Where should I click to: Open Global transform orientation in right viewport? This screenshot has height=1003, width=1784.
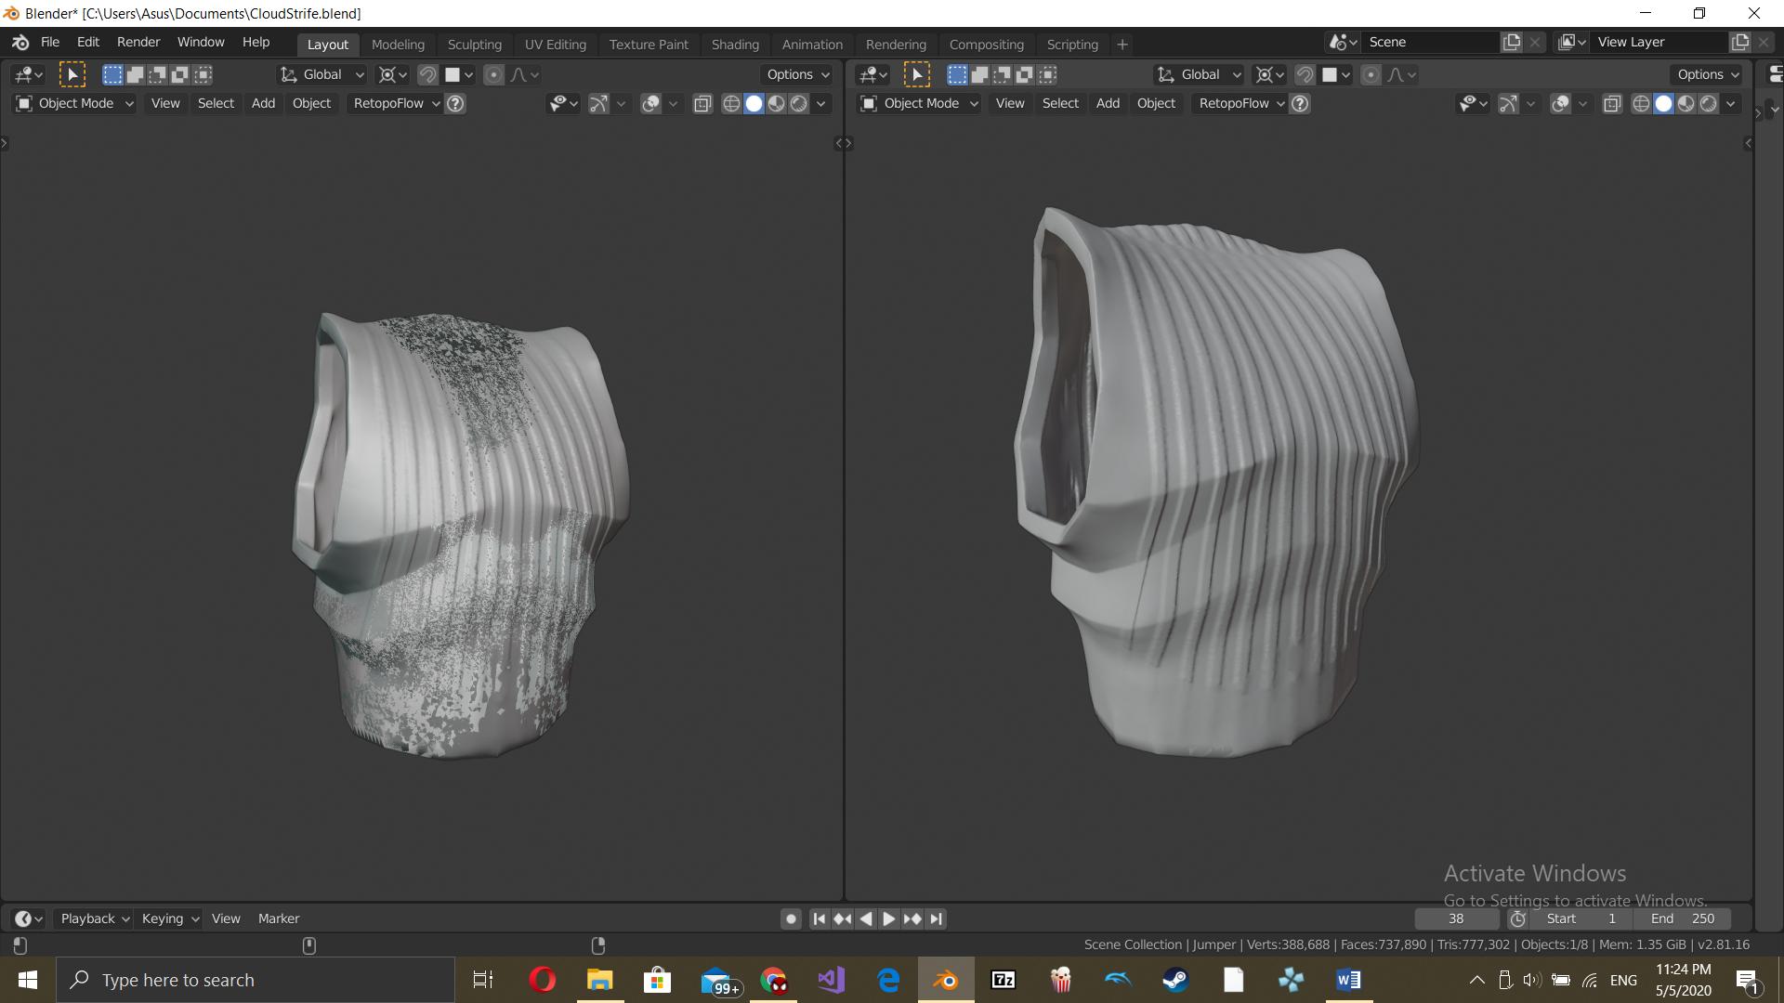1199,74
